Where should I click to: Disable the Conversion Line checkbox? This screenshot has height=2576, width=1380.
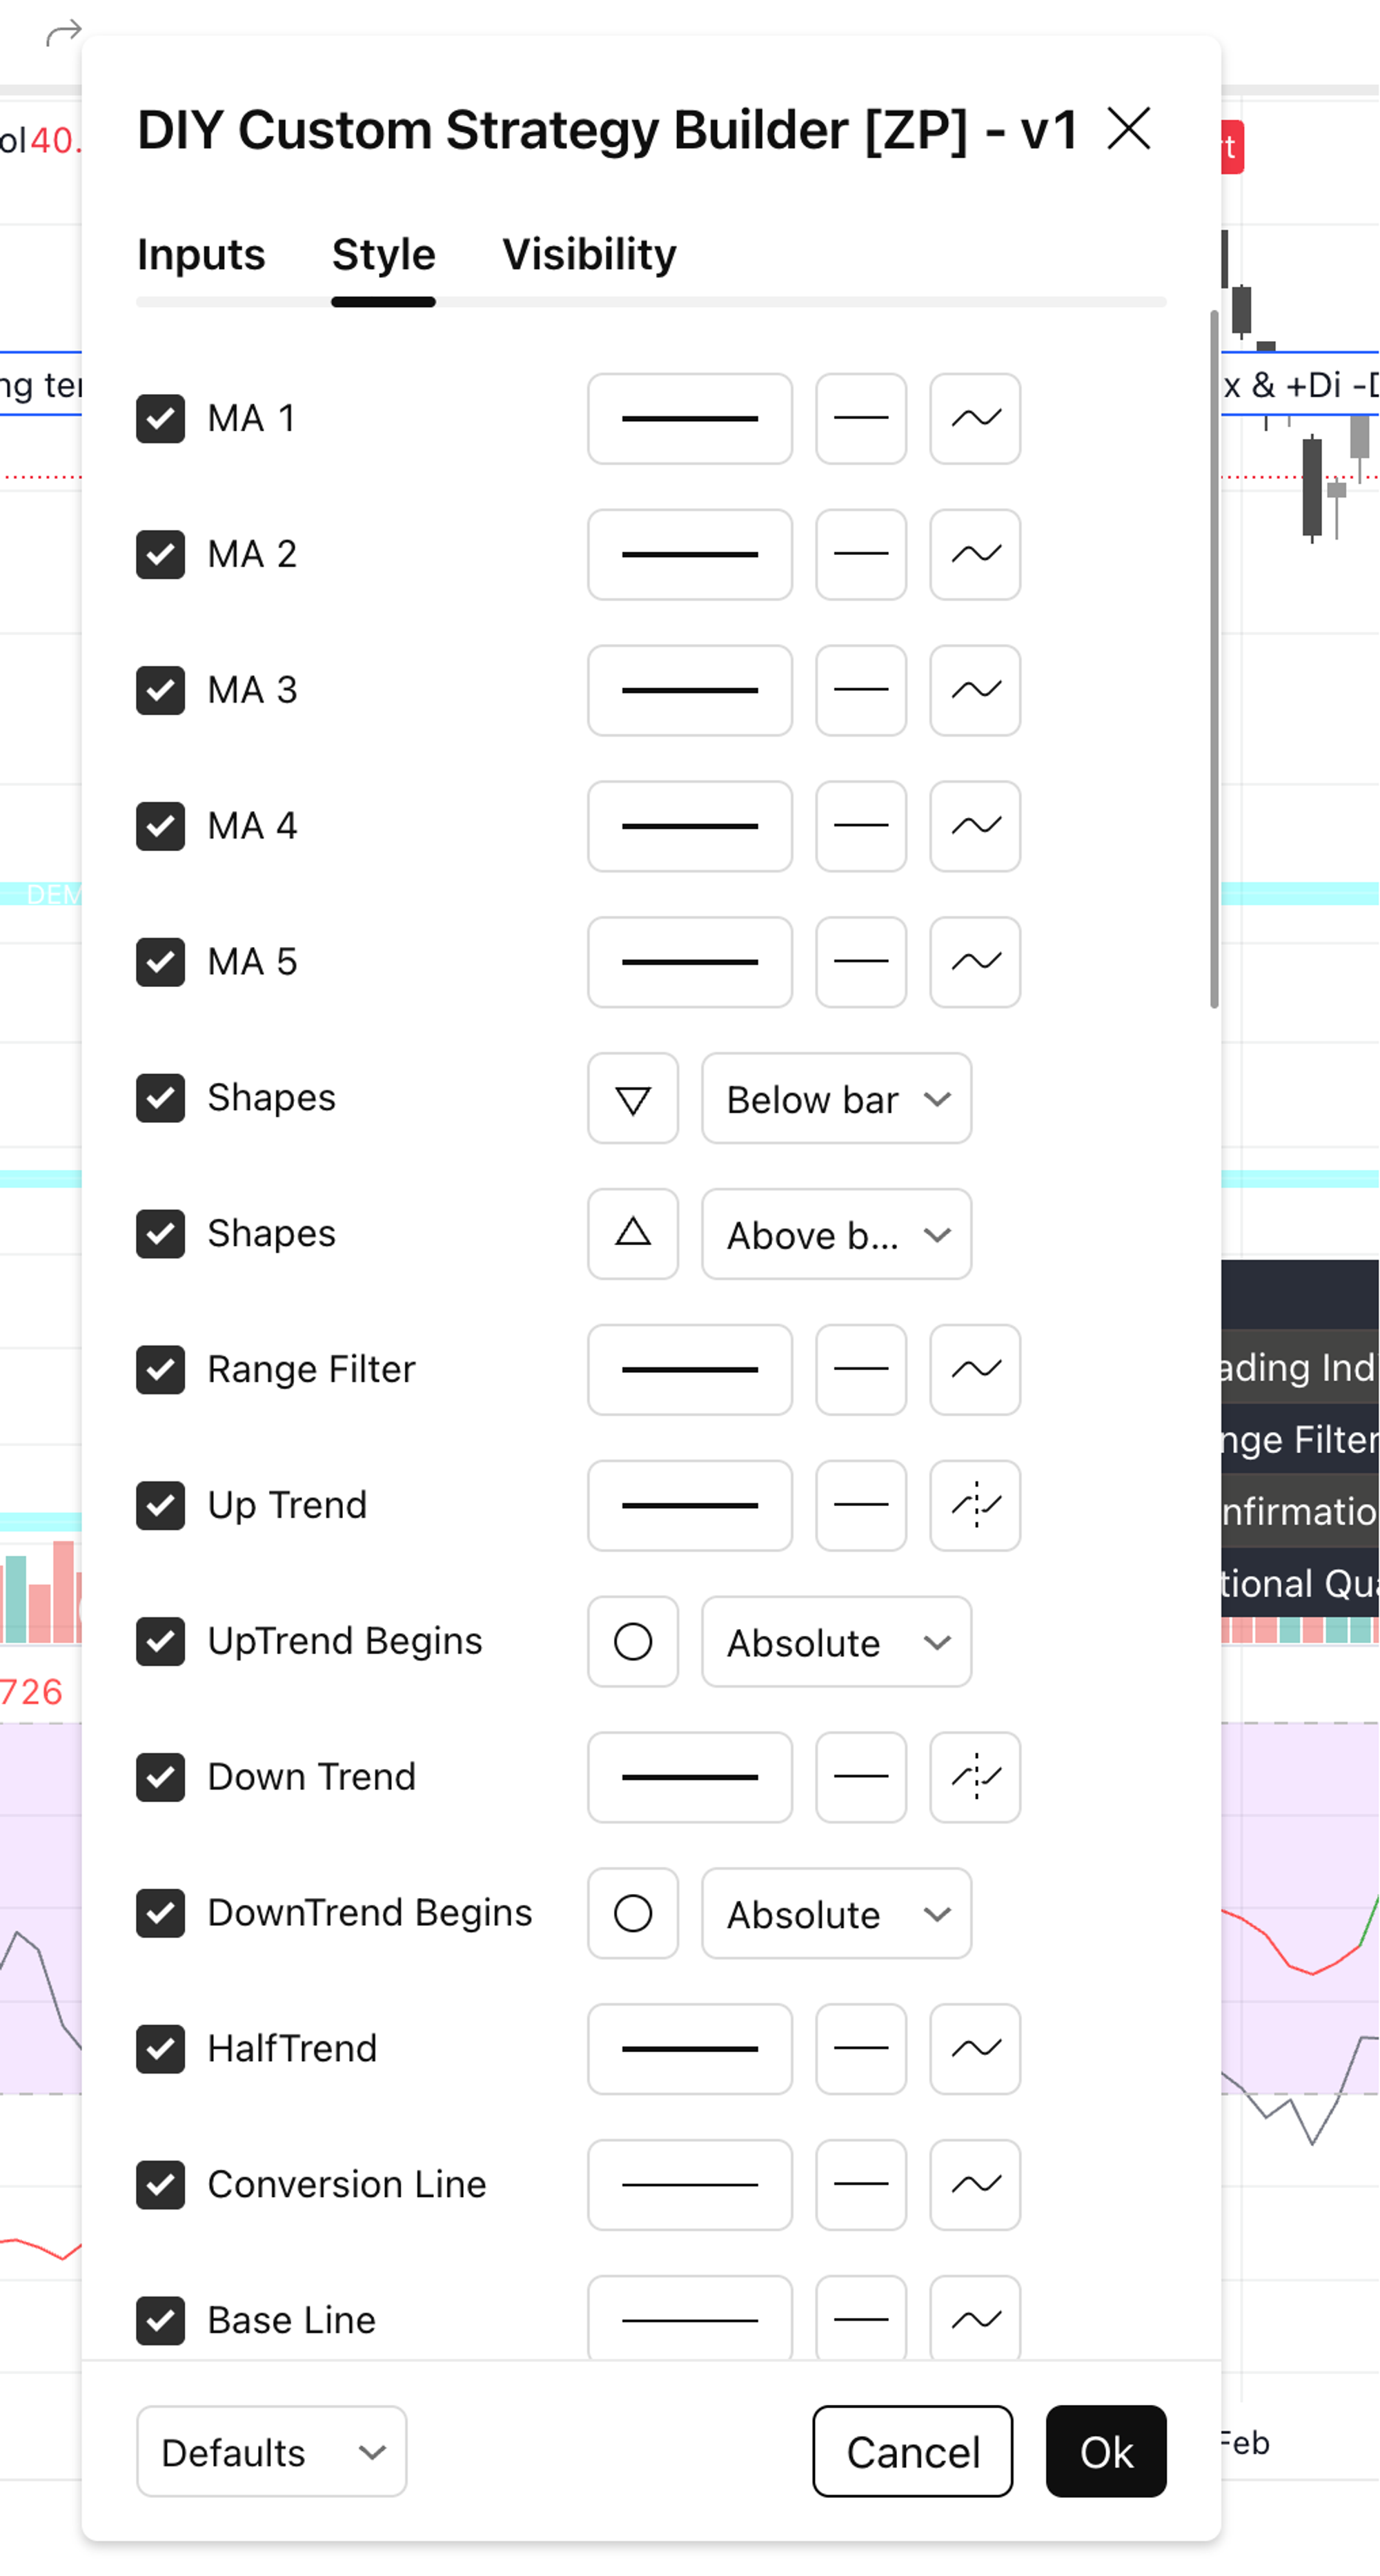coord(160,2185)
